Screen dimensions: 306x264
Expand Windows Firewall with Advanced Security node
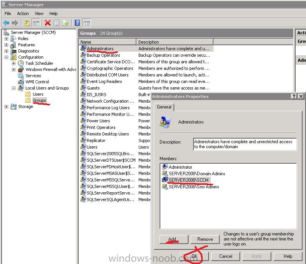[13, 69]
